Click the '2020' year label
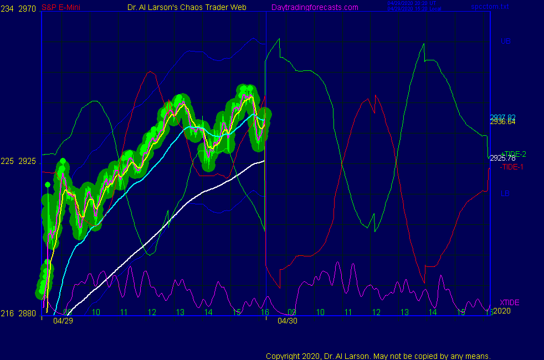544x360 pixels. pyautogui.click(x=502, y=311)
